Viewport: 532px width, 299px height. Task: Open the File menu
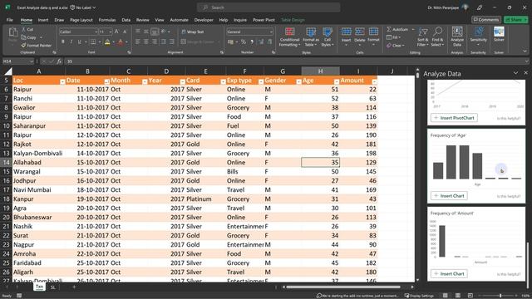(x=9, y=20)
